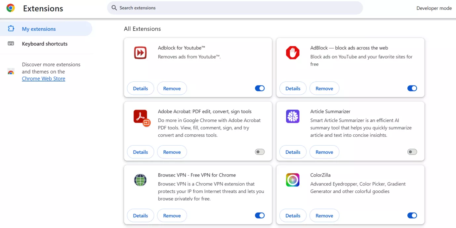Image resolution: width=456 pixels, height=228 pixels.
Task: Open Keyboard shortcuts
Action: point(44,44)
